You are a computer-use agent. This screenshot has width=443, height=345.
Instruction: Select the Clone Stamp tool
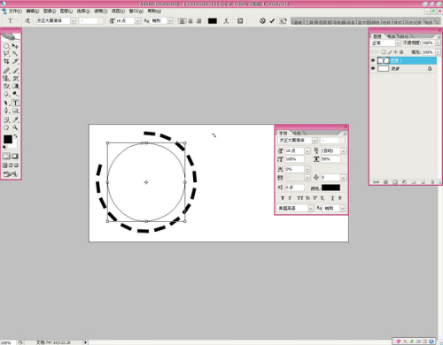[x=6, y=79]
